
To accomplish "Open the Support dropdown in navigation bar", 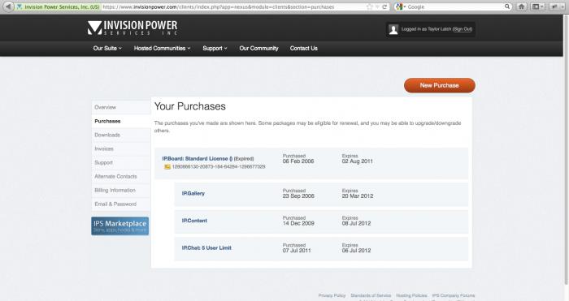I will (215, 48).
